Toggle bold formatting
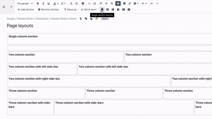 pos(38,4)
